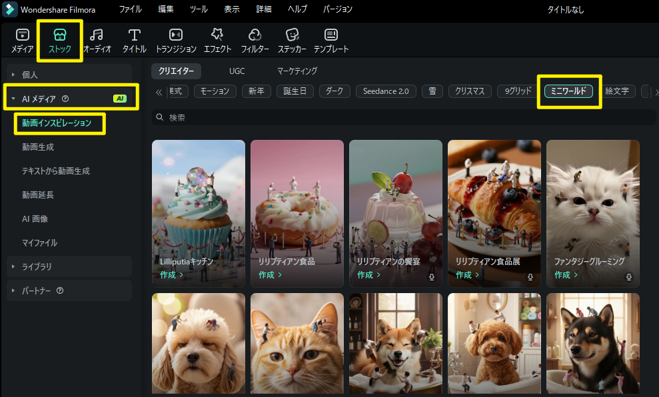The width and height of the screenshot is (659, 397).
Task: Filter by the 誕生日 tag
Action: point(295,91)
